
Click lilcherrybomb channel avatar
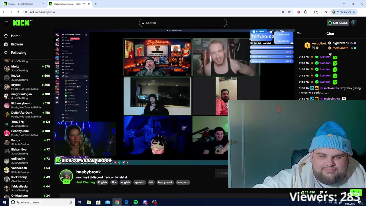coord(7,105)
